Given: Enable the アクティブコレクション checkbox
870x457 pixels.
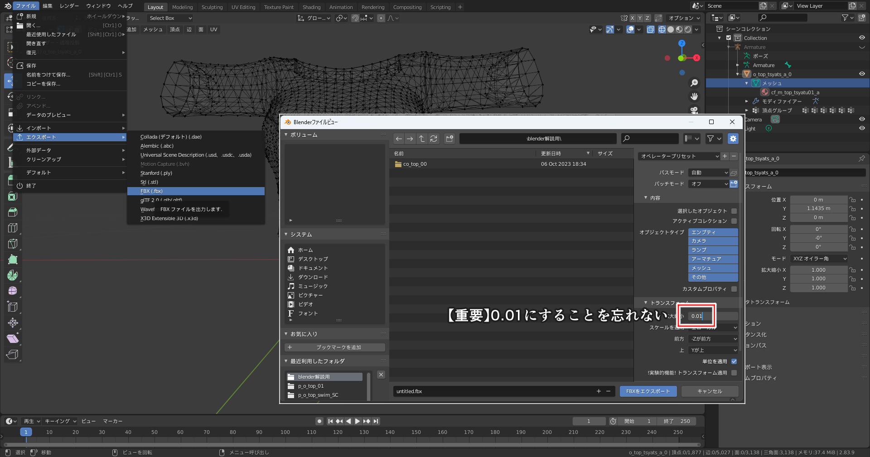Looking at the screenshot, I should point(734,221).
